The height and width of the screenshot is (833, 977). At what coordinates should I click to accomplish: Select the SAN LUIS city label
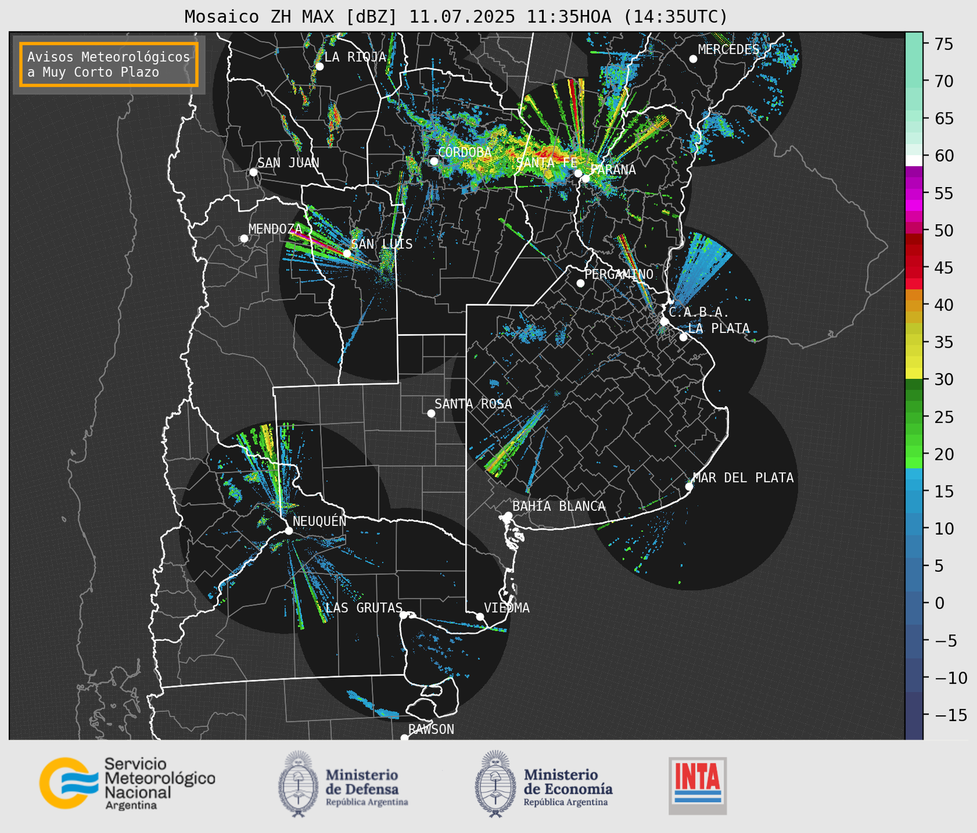click(x=382, y=244)
